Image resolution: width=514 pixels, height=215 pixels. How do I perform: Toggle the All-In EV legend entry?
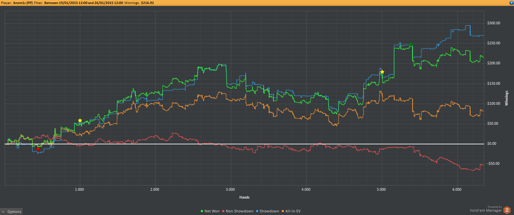[291, 211]
